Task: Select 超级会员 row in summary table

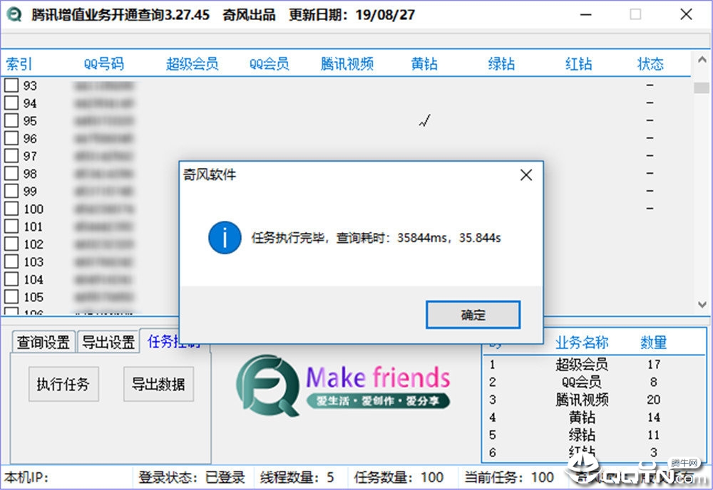Action: (x=593, y=364)
